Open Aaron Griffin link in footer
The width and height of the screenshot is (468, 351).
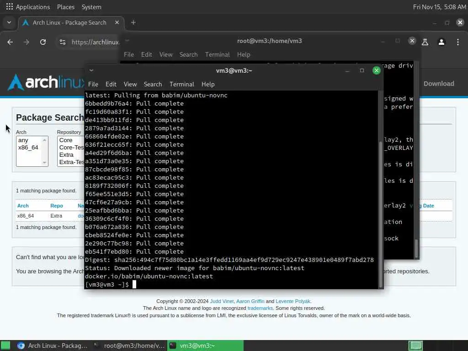pyautogui.click(x=250, y=301)
